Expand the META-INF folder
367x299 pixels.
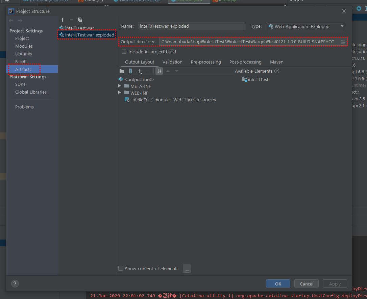point(120,86)
